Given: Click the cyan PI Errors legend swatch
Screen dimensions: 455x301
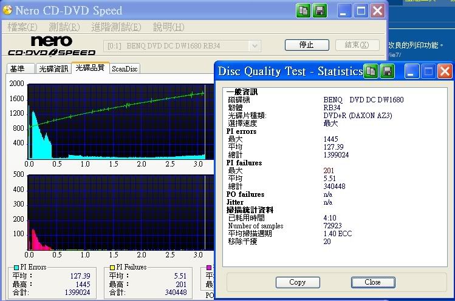Looking at the screenshot, I should coord(16,268).
